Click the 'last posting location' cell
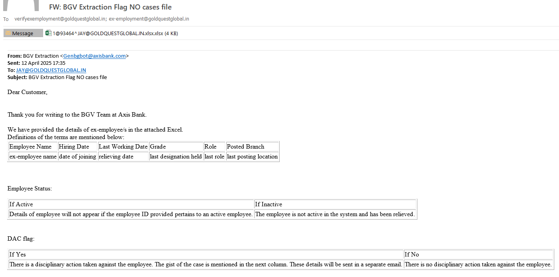 [252, 156]
